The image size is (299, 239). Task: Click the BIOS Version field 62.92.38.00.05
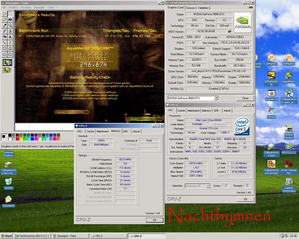206,31
